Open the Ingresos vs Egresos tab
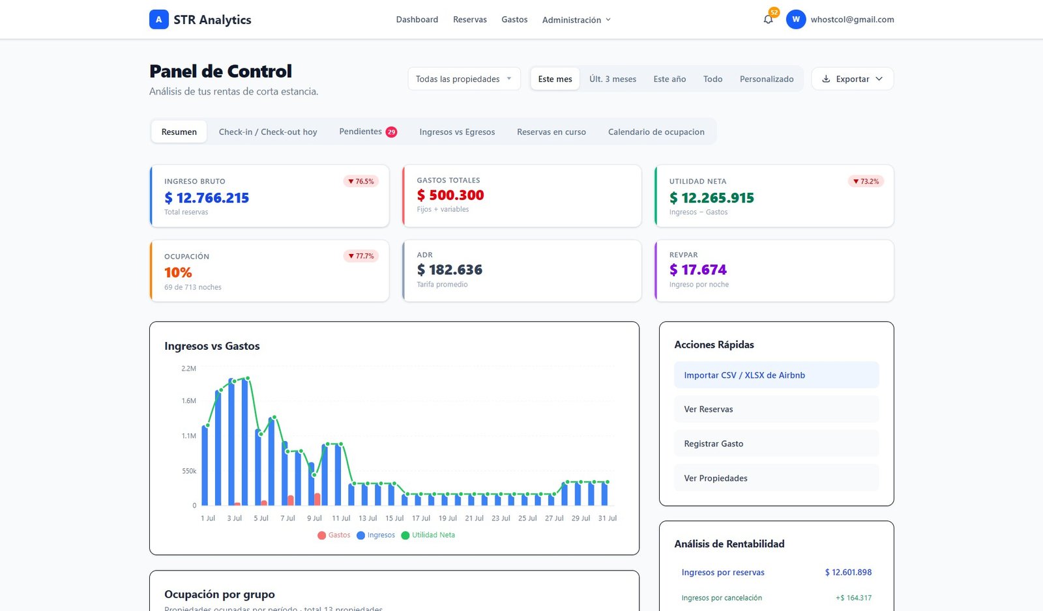This screenshot has width=1043, height=611. tap(457, 132)
